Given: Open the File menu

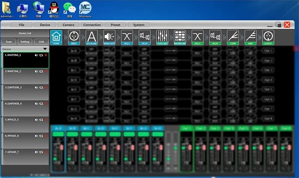Looking at the screenshot, I should point(22,25).
